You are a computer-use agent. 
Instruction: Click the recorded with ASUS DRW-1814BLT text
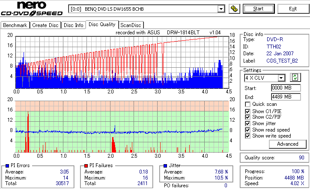pyautogui.click(x=168, y=33)
